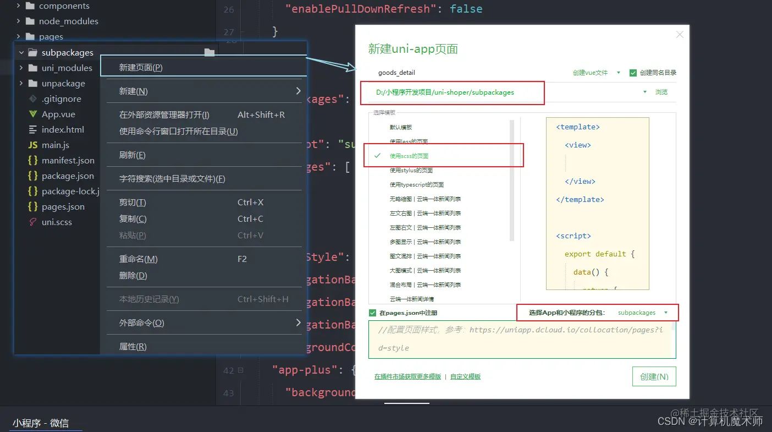Click the folder icon beside uni_modules
Screen dimensions: 772x432
(x=32, y=68)
